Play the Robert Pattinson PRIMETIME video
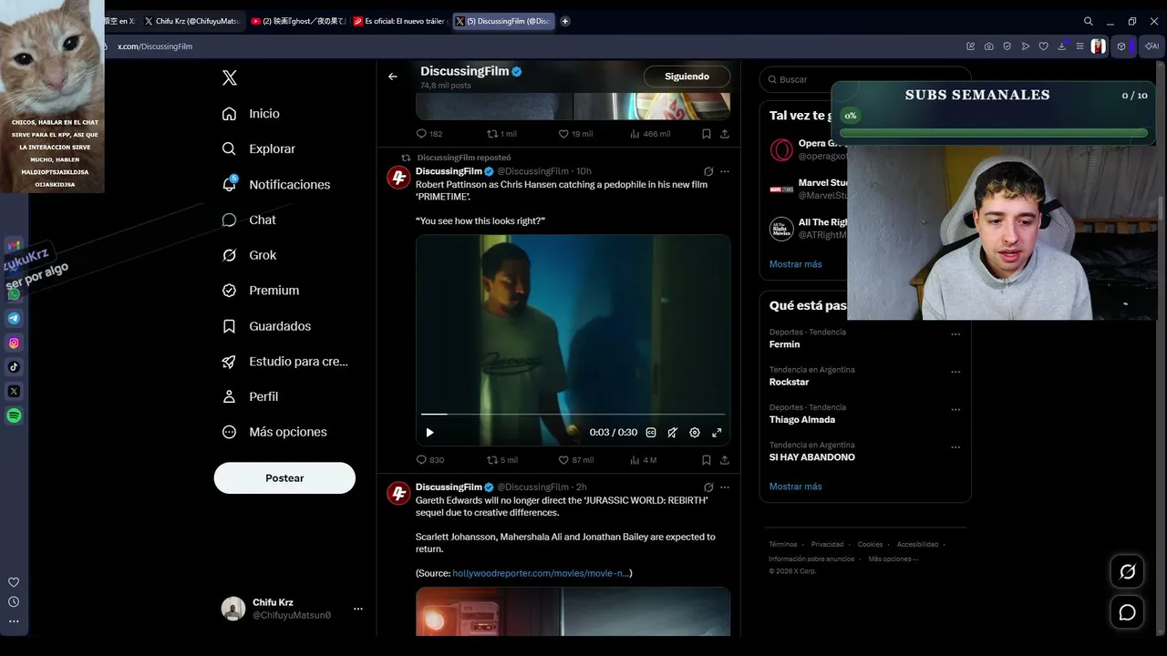Image resolution: width=1167 pixels, height=656 pixels. coord(429,433)
